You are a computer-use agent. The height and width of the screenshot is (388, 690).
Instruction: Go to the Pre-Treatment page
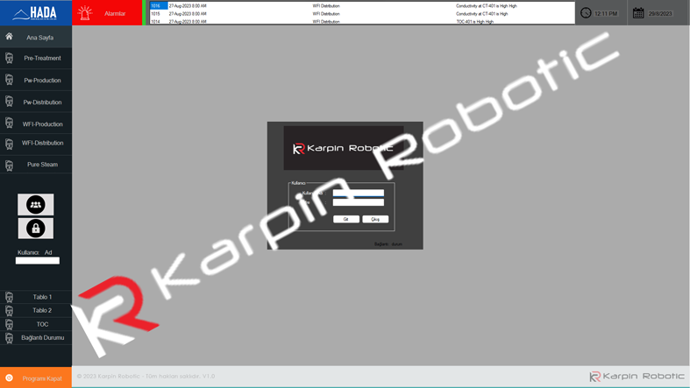pos(36,58)
